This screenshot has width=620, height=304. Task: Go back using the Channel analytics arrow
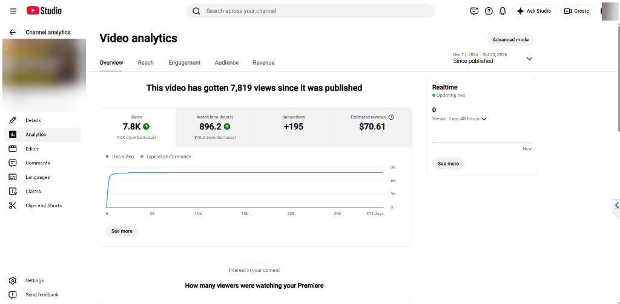pos(13,33)
